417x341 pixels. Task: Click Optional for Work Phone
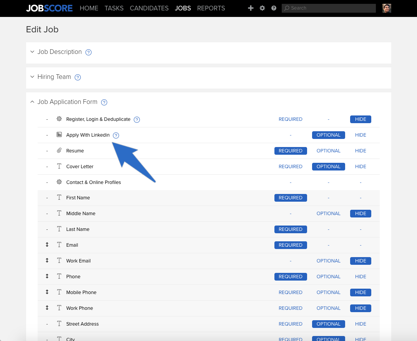point(329,308)
